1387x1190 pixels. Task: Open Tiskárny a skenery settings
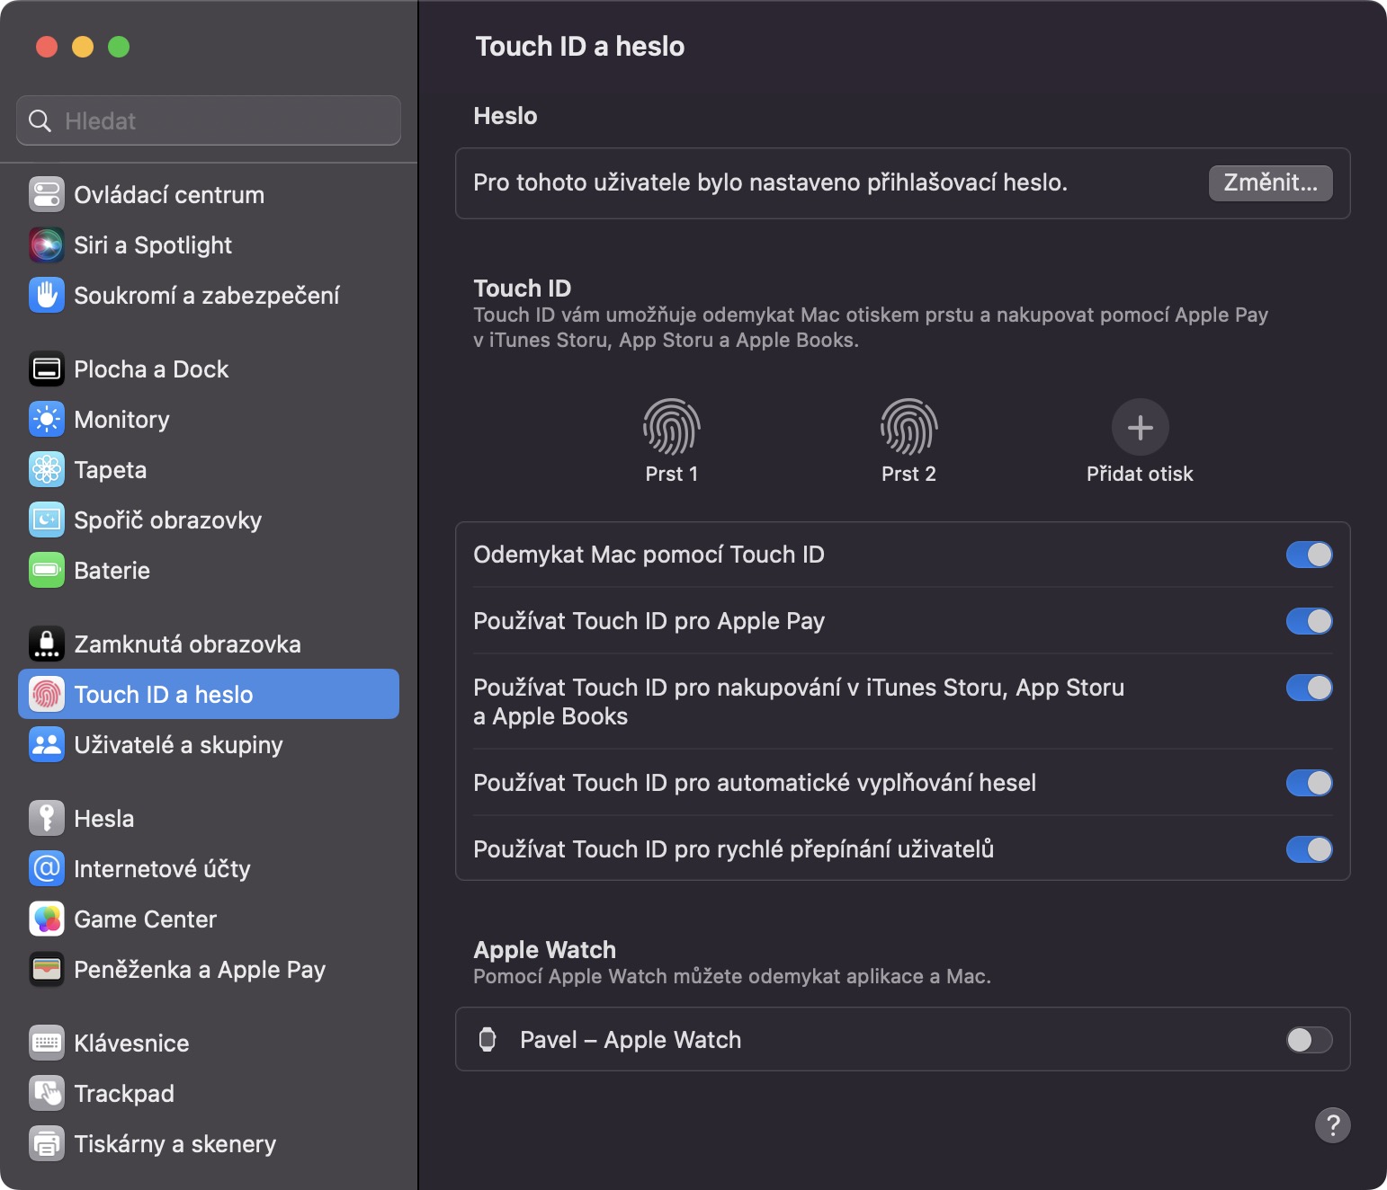pyautogui.click(x=174, y=1144)
